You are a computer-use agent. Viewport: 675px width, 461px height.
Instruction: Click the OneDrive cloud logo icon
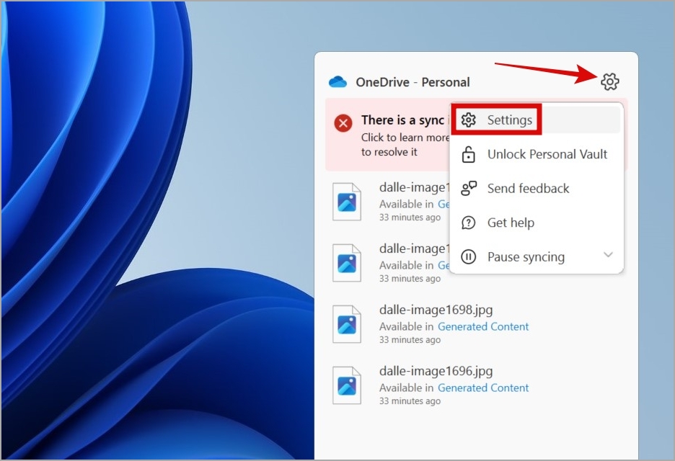point(337,81)
